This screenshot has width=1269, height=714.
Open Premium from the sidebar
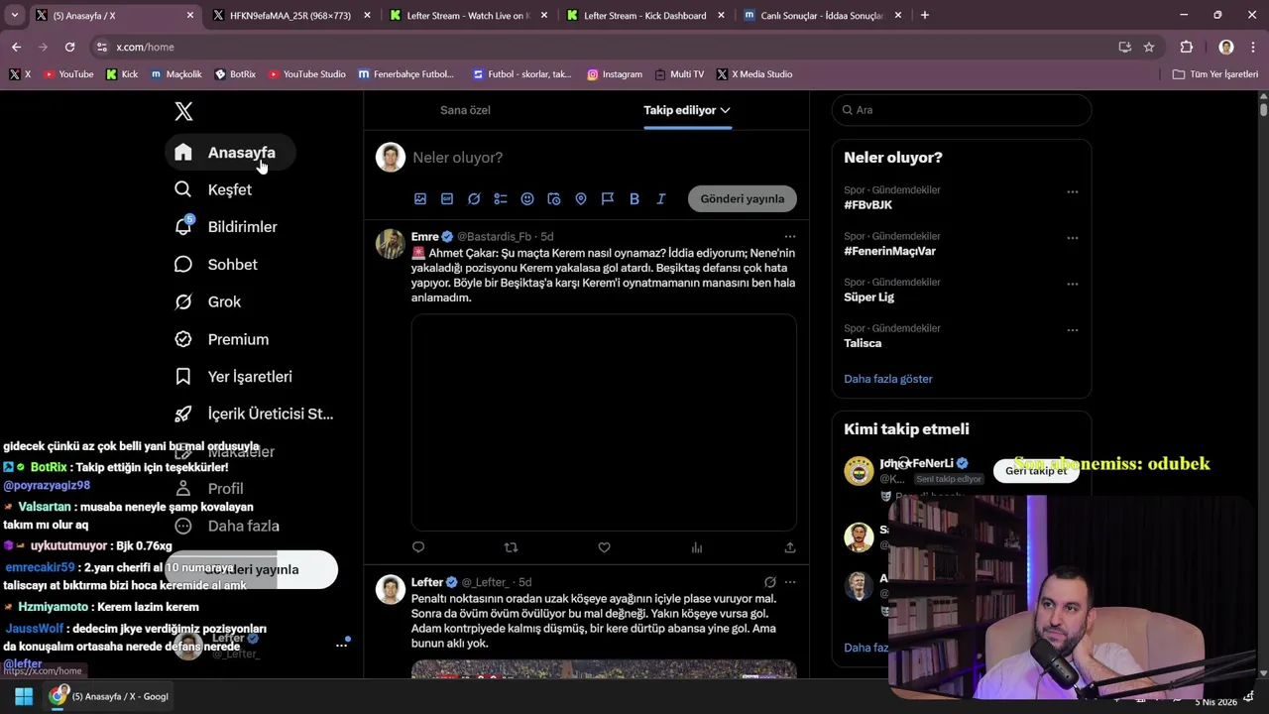(222, 339)
